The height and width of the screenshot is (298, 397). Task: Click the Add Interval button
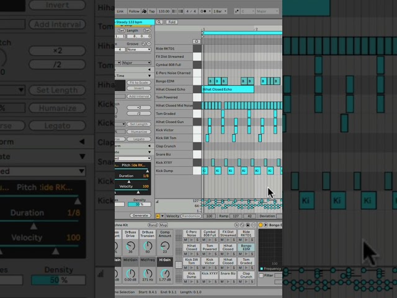coord(139,97)
